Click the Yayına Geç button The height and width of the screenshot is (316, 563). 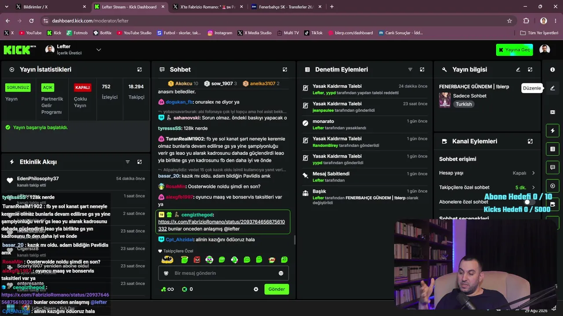[514, 50]
